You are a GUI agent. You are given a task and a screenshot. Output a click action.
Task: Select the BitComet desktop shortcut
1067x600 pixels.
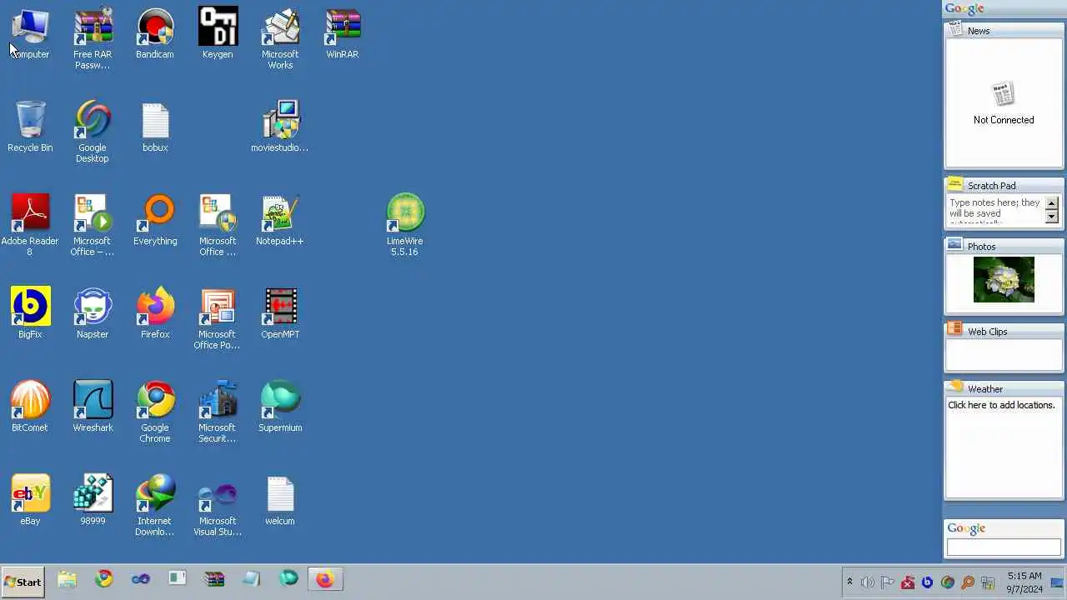(30, 407)
